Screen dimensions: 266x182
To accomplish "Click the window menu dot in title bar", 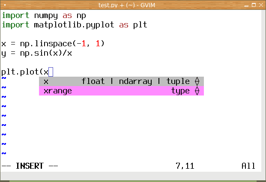I will coord(5,5).
